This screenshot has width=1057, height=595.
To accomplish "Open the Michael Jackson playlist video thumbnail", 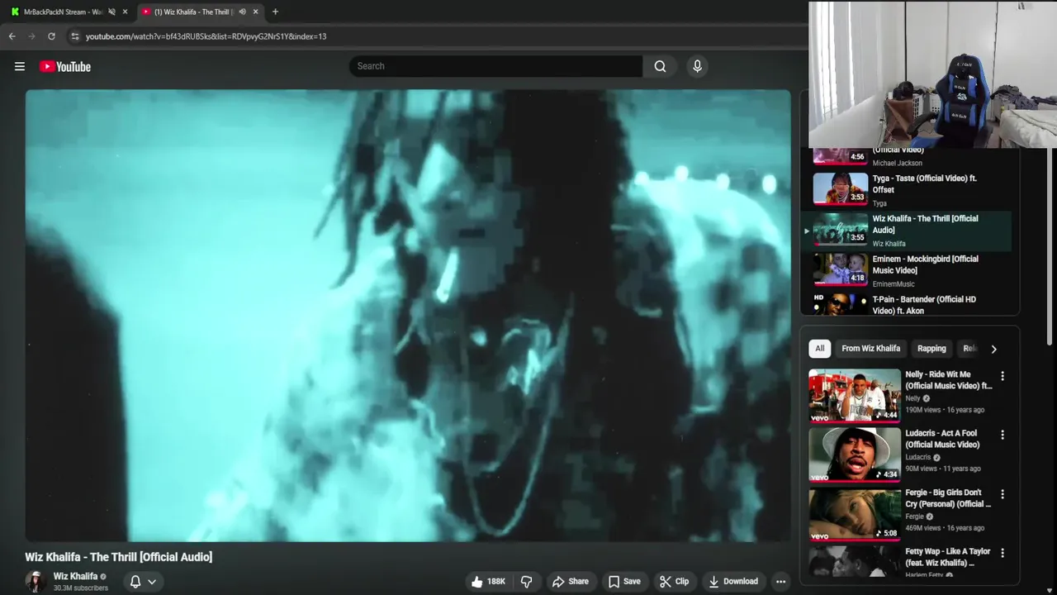I will click(841, 155).
